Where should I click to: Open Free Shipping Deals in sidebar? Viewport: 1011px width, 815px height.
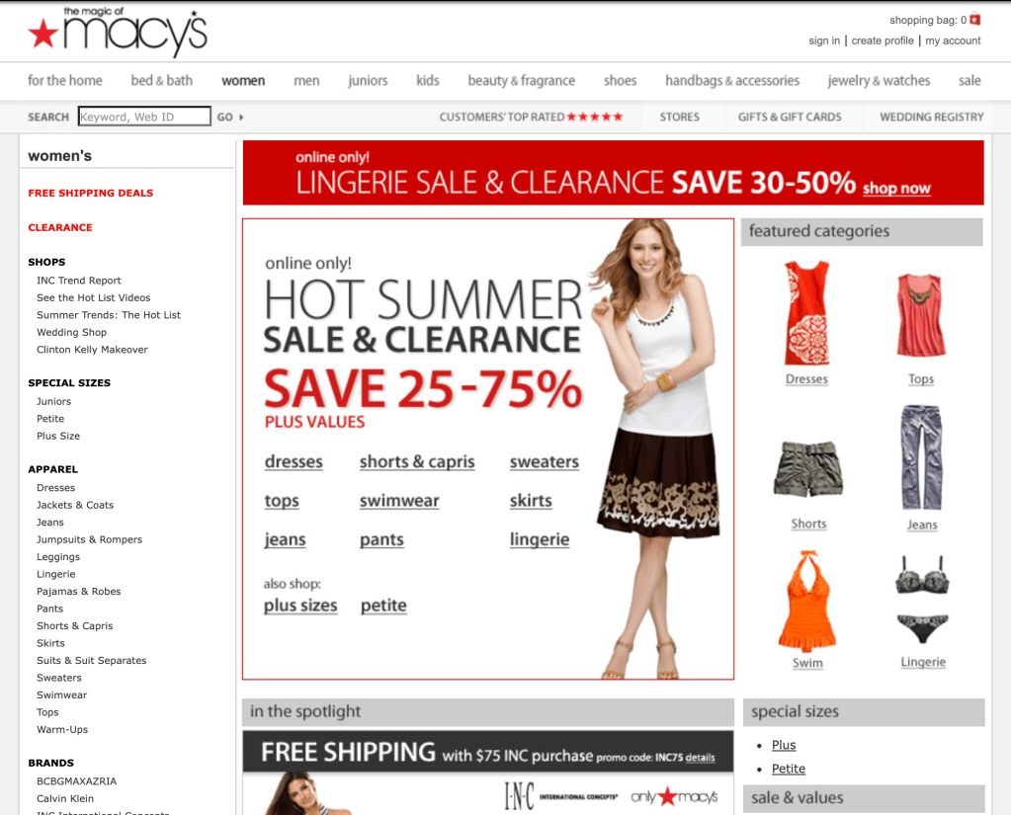90,193
